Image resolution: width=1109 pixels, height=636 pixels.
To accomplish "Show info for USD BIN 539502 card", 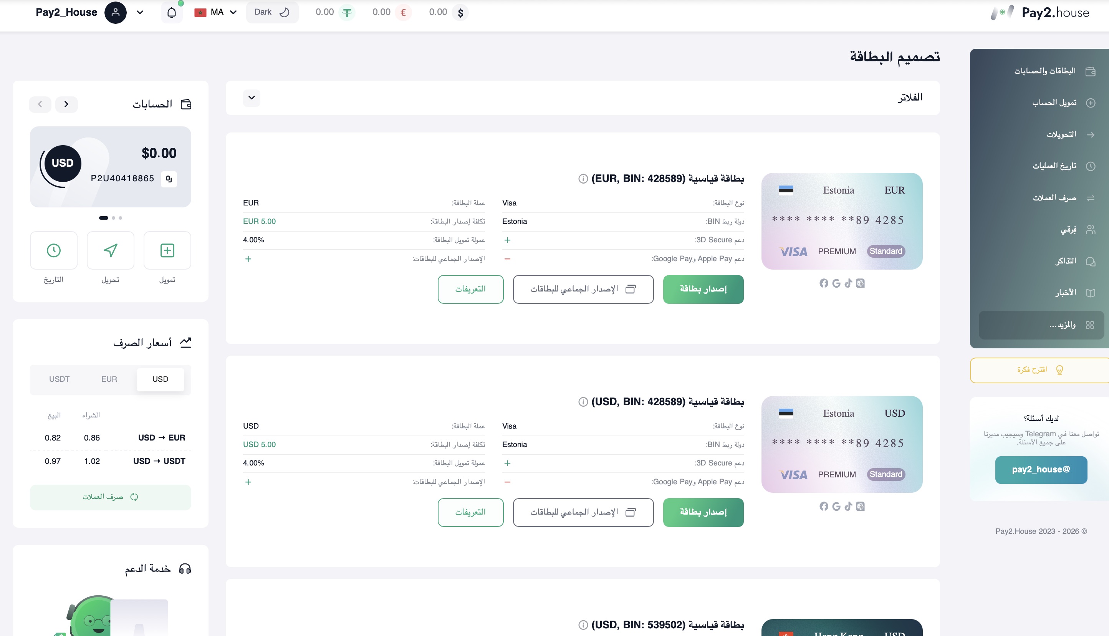I will (x=583, y=625).
